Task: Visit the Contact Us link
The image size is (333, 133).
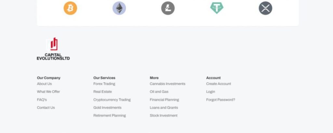Action: (46, 108)
